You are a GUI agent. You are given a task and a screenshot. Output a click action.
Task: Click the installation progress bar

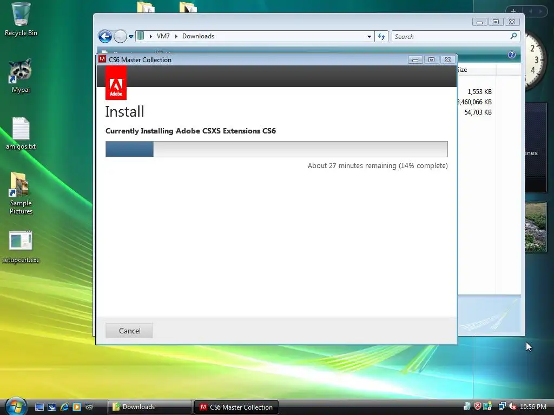click(276, 149)
